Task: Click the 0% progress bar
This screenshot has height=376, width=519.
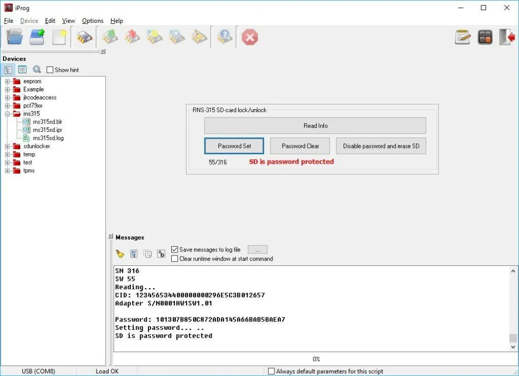Action: click(316, 359)
